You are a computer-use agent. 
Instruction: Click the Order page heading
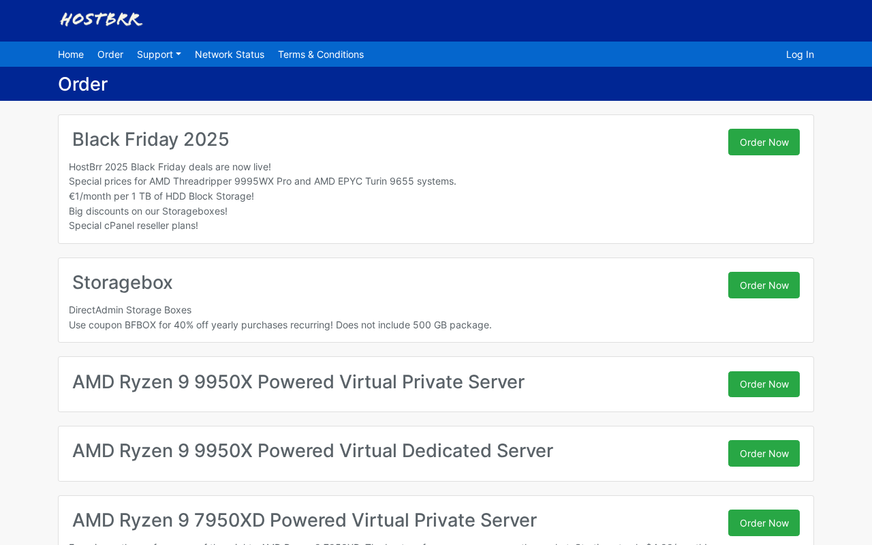tap(82, 84)
